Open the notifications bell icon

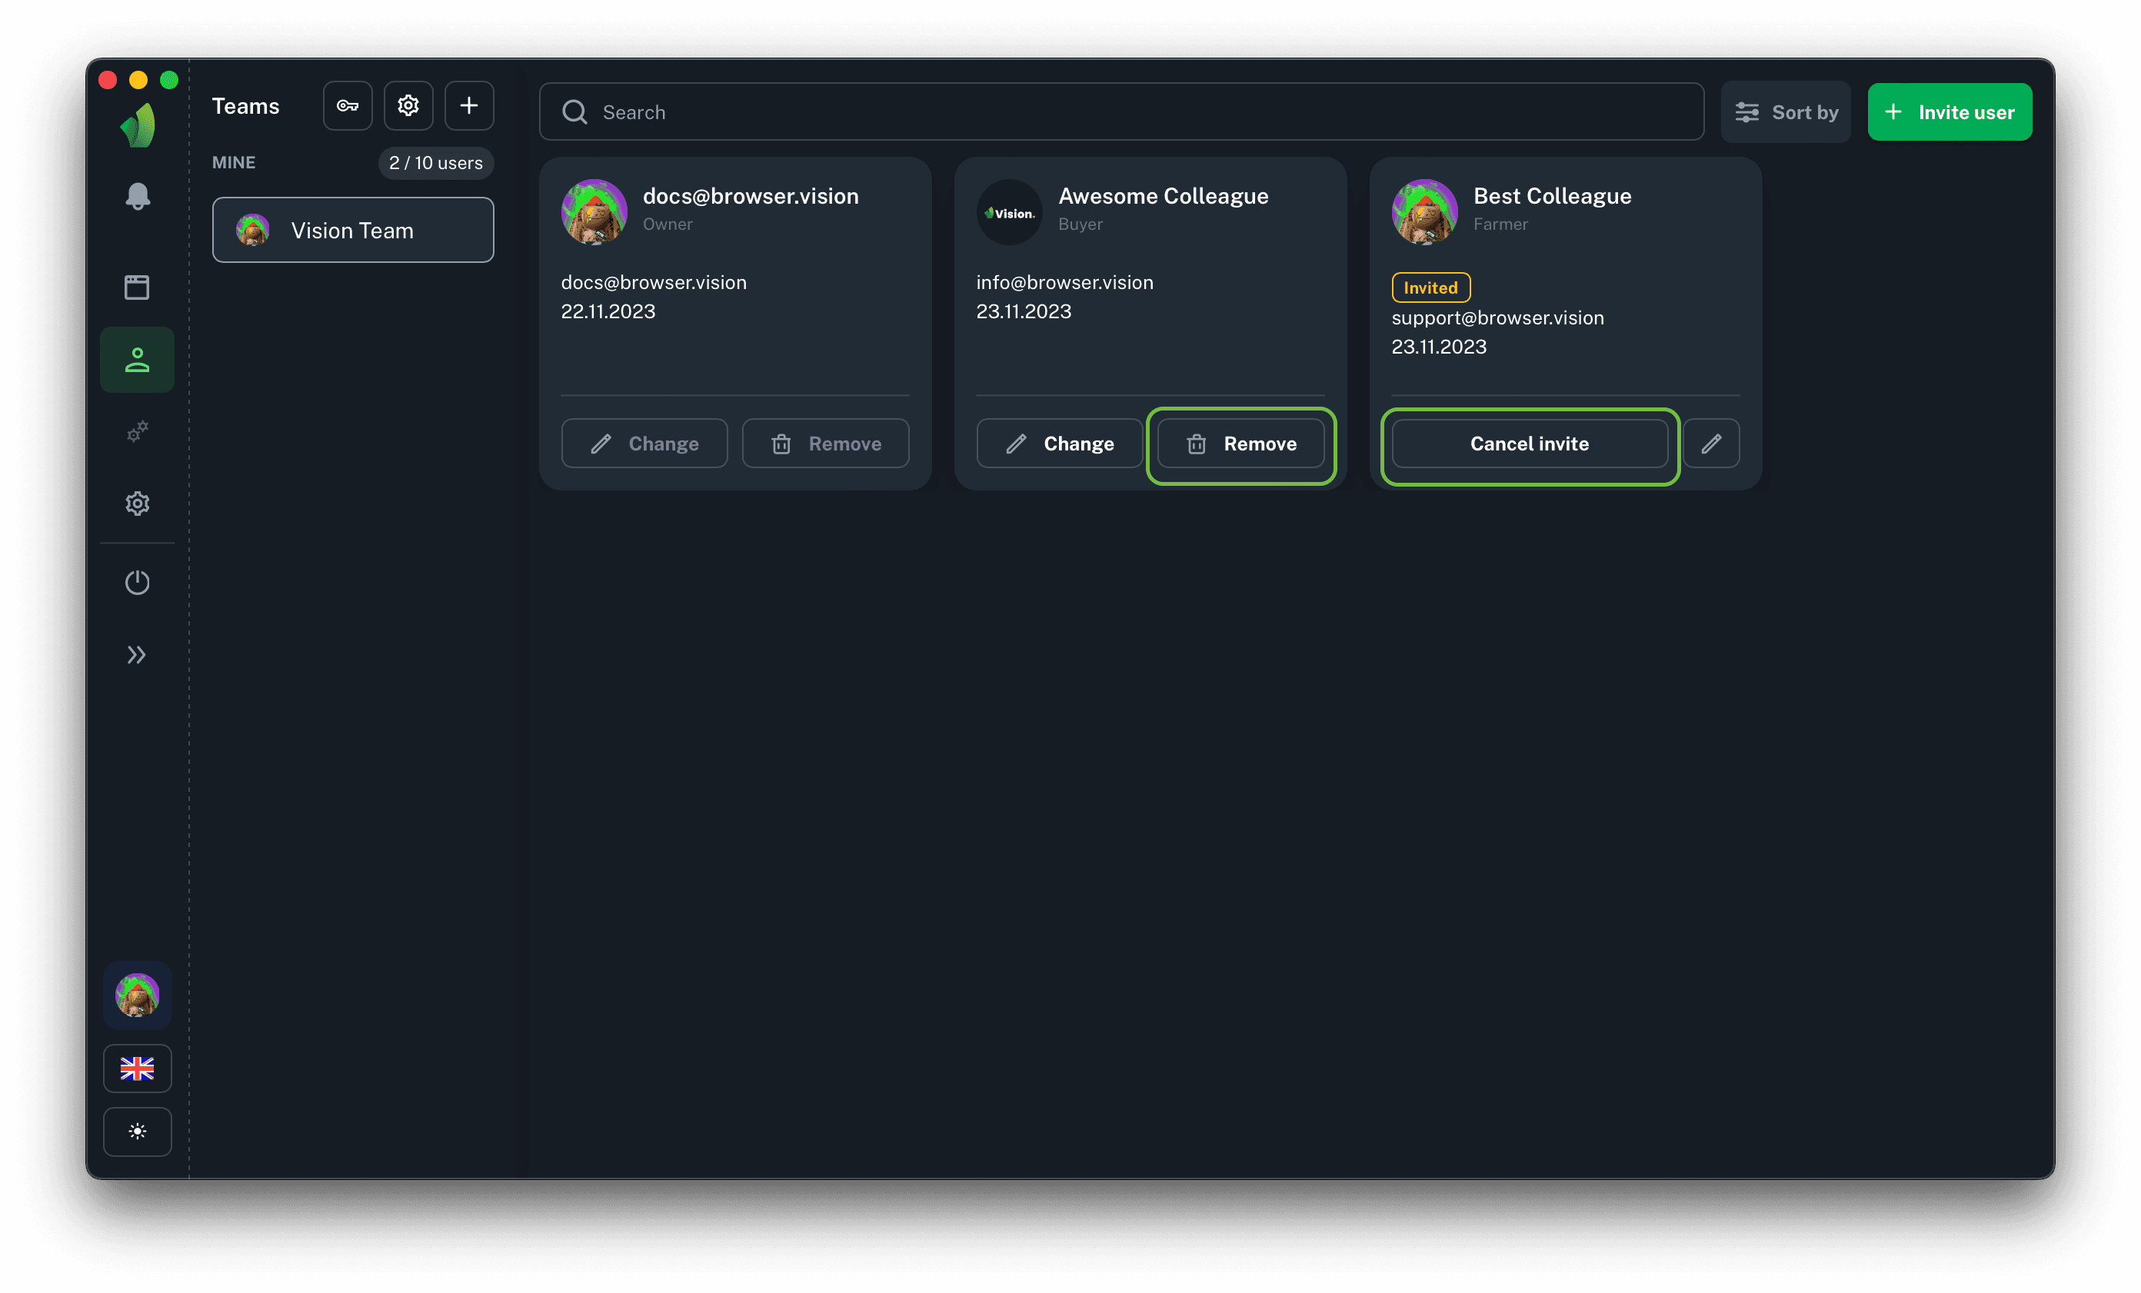pyautogui.click(x=138, y=196)
